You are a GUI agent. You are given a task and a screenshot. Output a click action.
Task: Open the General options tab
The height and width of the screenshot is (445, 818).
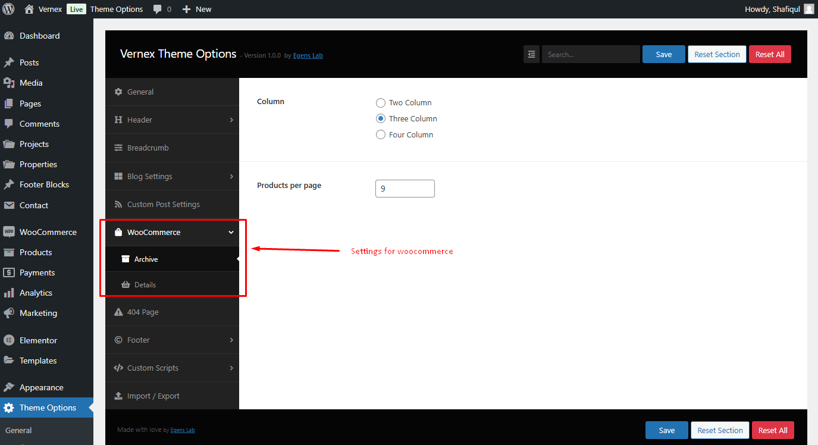pos(172,92)
